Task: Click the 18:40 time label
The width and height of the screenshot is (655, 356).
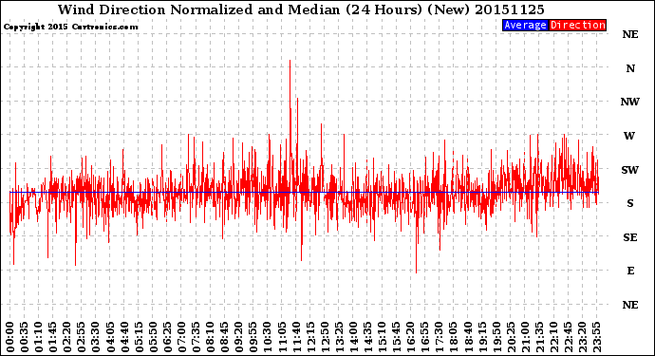Action: point(468,337)
